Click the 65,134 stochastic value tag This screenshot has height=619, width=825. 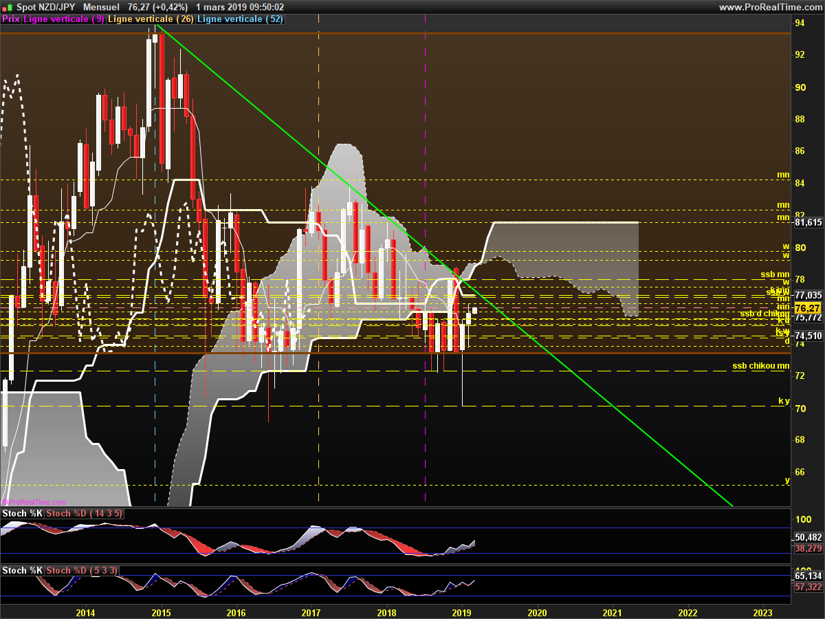(808, 576)
